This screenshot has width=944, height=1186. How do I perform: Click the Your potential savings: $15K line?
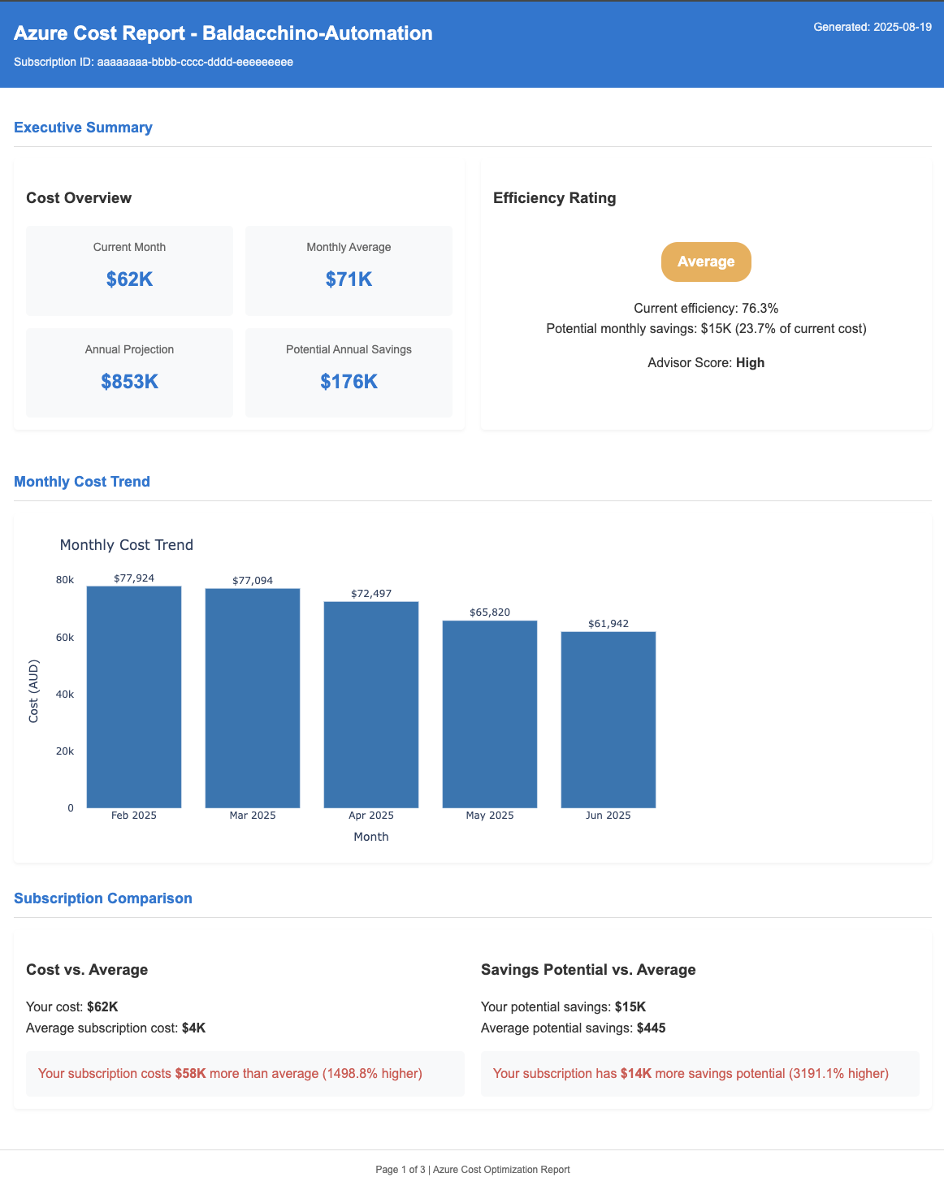tap(563, 1007)
